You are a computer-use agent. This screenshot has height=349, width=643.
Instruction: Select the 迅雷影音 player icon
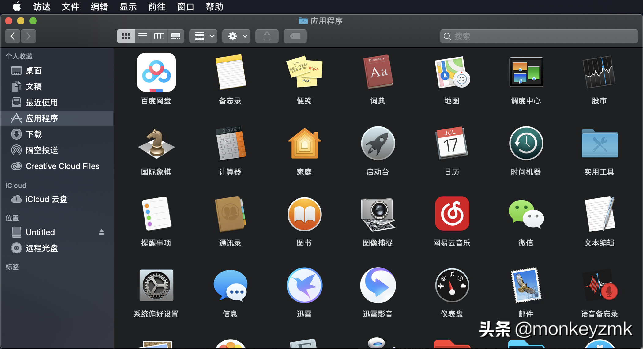pyautogui.click(x=378, y=285)
